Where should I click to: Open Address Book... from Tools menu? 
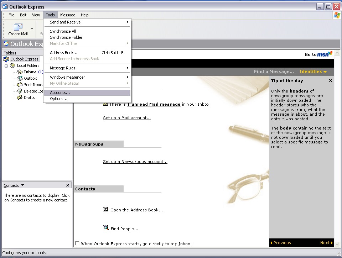tap(87, 53)
